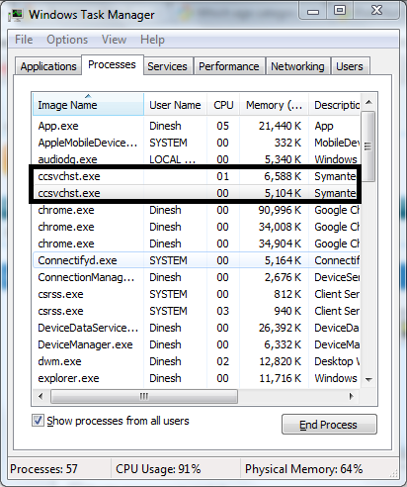Click the vertical scrollbar down arrow
407x487 pixels.
(368, 379)
